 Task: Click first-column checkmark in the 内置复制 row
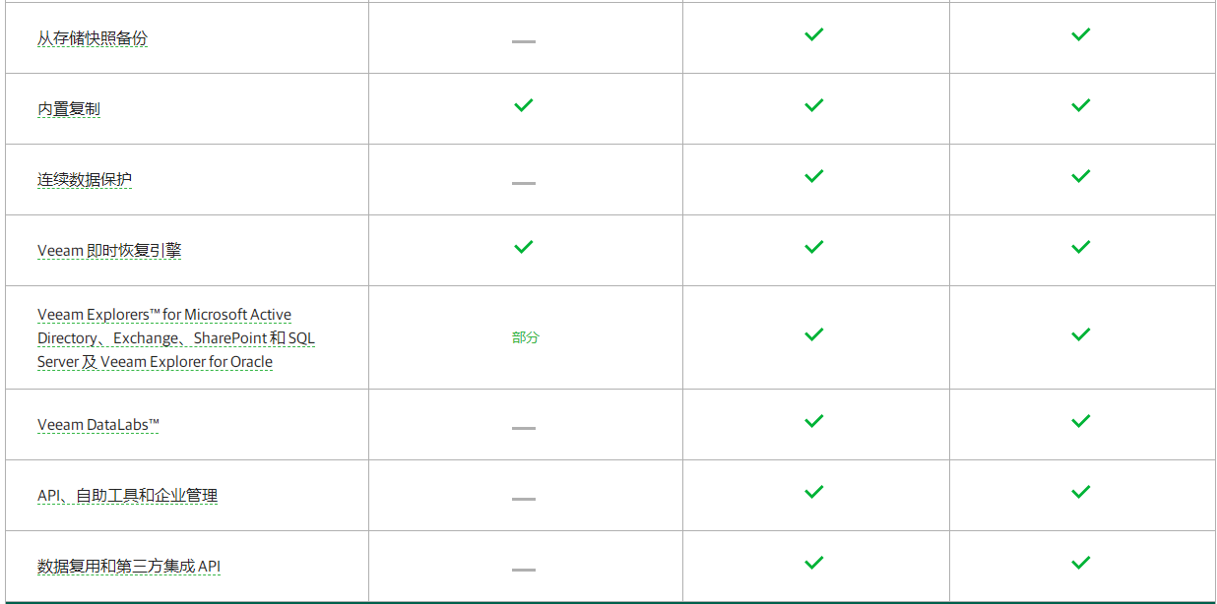[x=524, y=105]
